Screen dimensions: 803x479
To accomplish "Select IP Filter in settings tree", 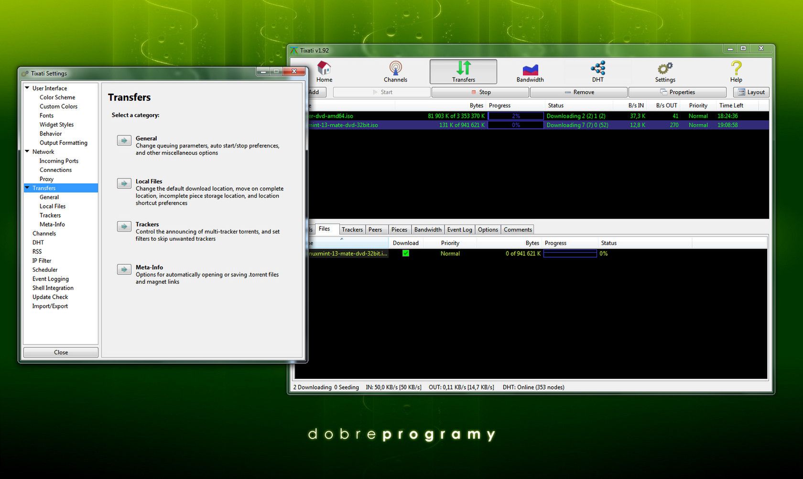I will coord(42,260).
